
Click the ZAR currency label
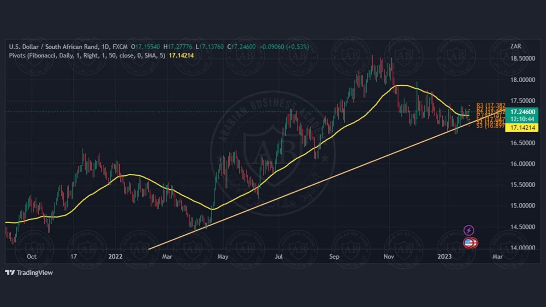(x=515, y=46)
